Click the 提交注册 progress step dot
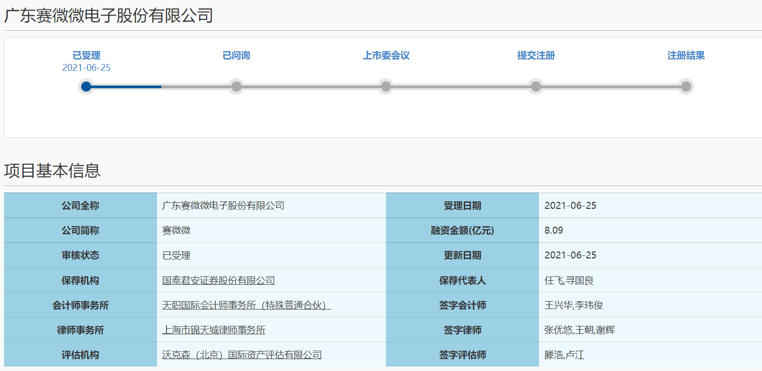The height and width of the screenshot is (371, 762). pos(536,87)
